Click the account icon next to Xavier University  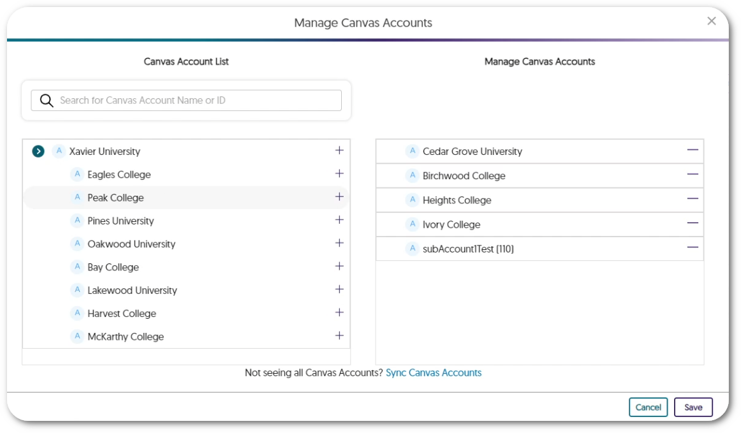pos(58,151)
